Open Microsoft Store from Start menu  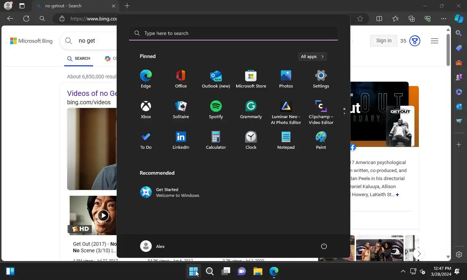[251, 79]
